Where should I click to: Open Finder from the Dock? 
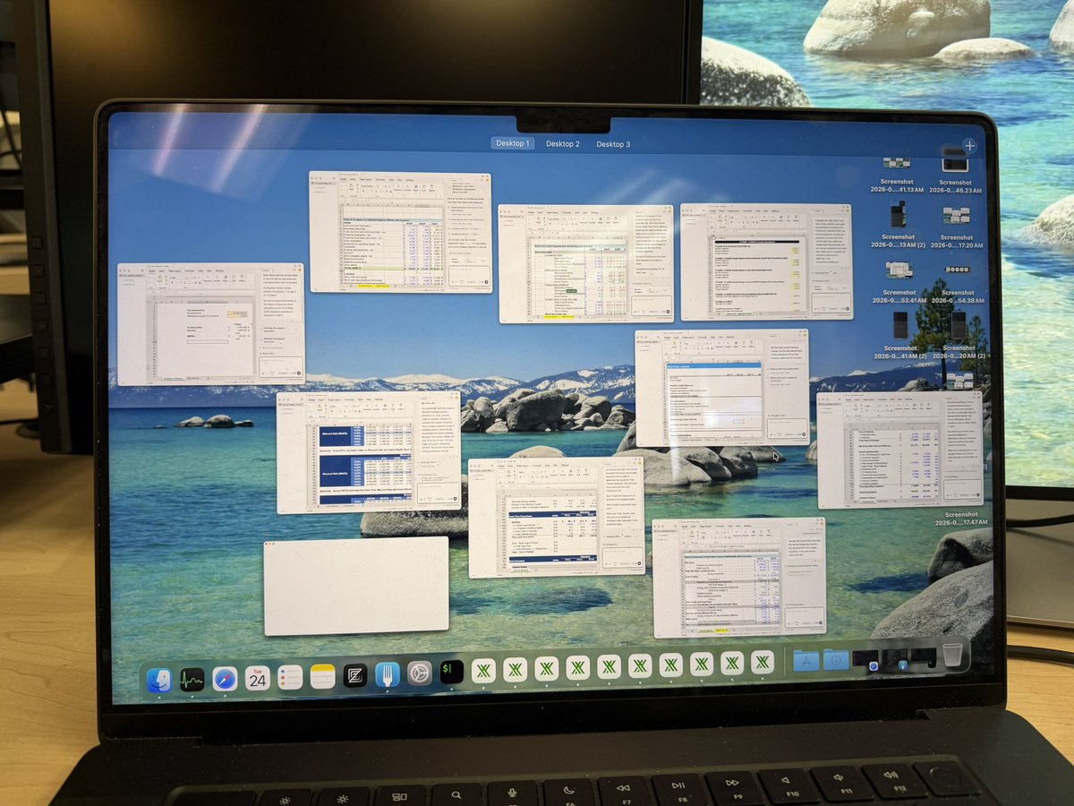159,681
